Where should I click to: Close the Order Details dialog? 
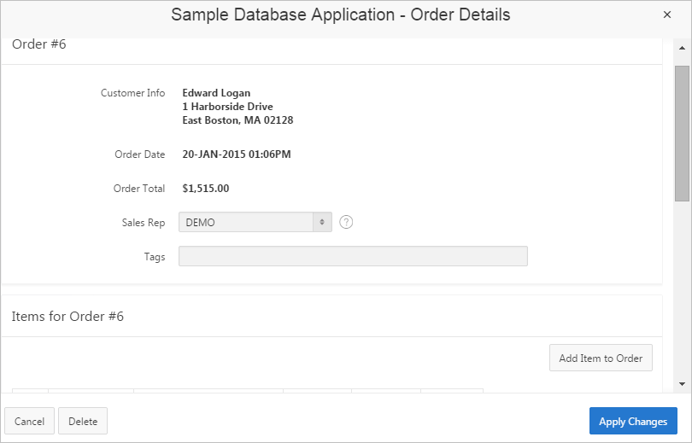tap(667, 15)
